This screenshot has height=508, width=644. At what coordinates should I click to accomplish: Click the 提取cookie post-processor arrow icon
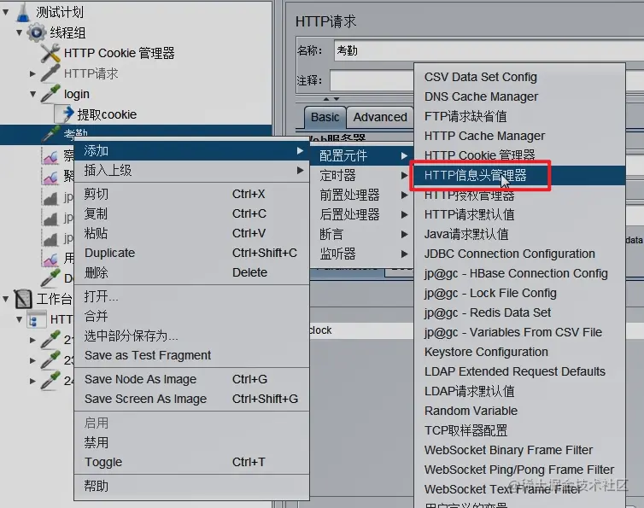coord(64,114)
